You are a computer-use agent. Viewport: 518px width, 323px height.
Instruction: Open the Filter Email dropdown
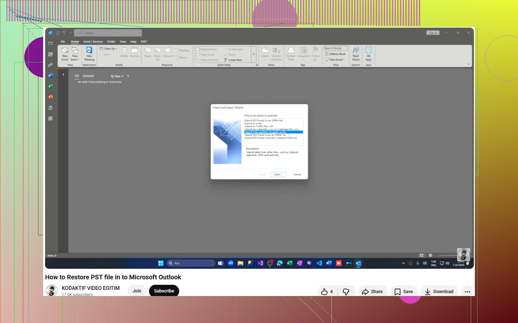(x=335, y=60)
